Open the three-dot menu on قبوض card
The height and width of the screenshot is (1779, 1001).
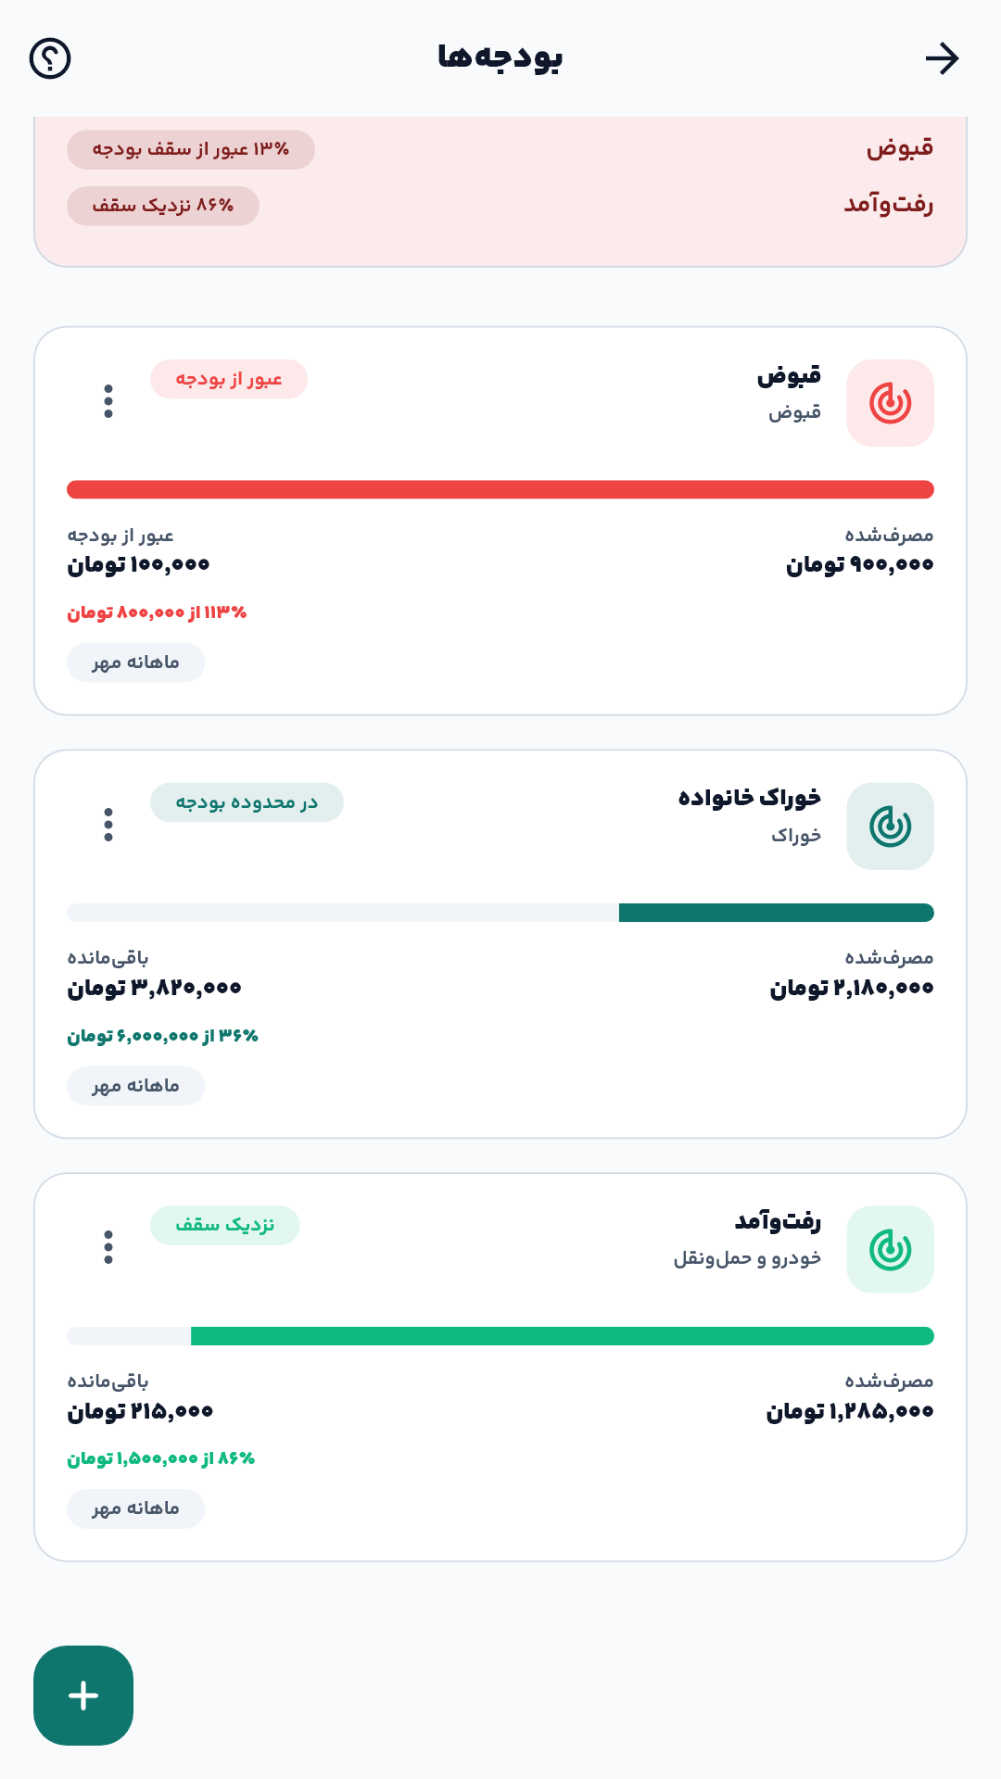(x=108, y=401)
